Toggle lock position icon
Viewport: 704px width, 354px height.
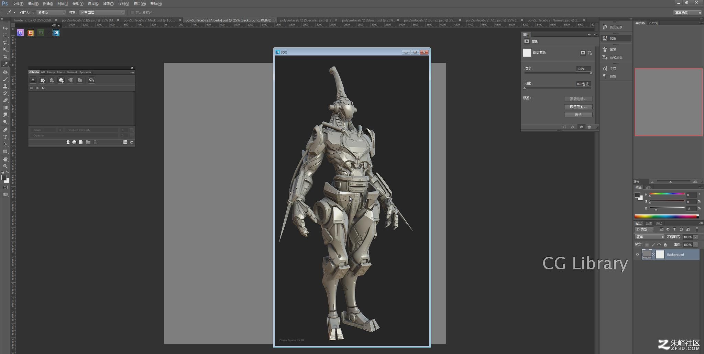tap(659, 245)
